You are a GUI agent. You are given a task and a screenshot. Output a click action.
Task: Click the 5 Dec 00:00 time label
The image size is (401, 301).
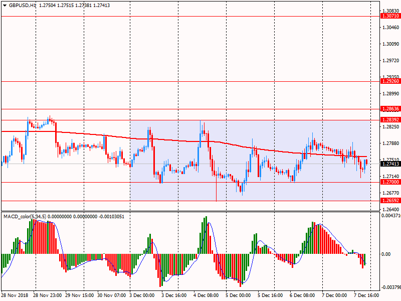(x=237, y=295)
